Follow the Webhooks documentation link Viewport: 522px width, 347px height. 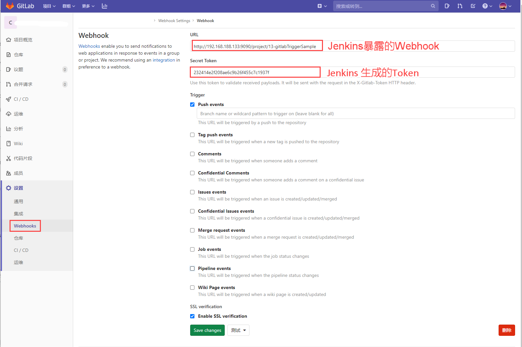89,46
